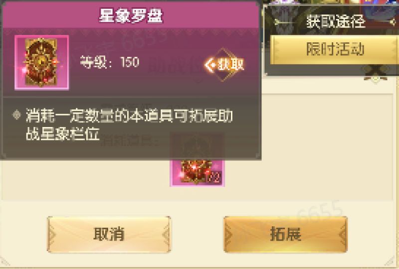Click the tooltip's bottom-right corner ornament
The width and height of the screenshot is (399, 269).
point(257,155)
